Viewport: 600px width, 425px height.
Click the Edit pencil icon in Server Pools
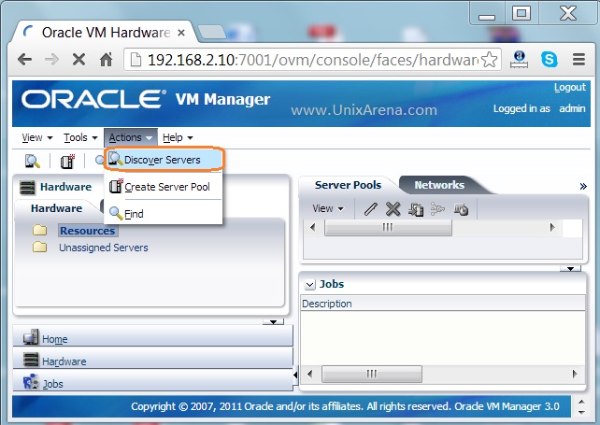pyautogui.click(x=370, y=209)
